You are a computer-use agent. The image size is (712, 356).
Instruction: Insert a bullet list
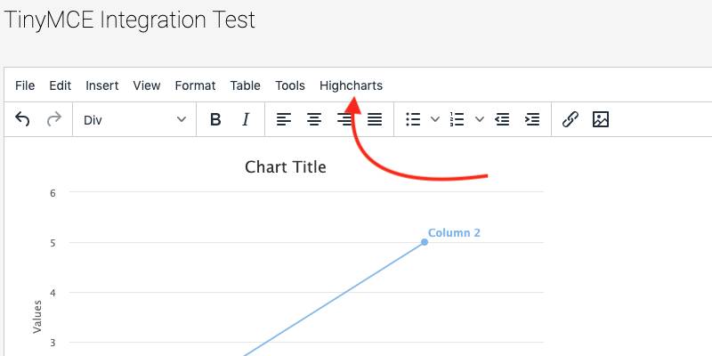coord(413,119)
